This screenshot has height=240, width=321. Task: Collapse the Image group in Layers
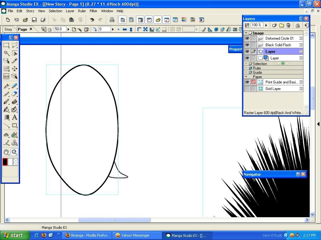tap(246, 33)
